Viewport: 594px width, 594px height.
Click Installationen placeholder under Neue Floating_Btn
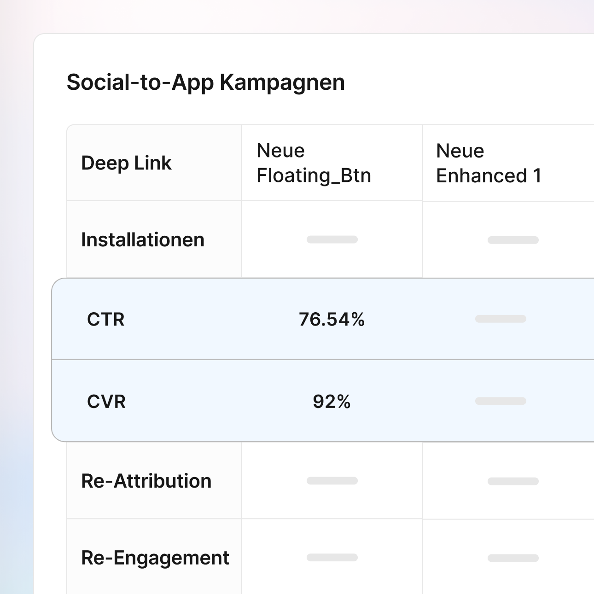pos(332,239)
